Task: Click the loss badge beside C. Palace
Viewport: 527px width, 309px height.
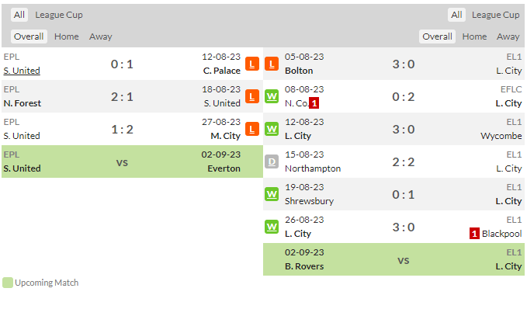Action: pos(252,64)
